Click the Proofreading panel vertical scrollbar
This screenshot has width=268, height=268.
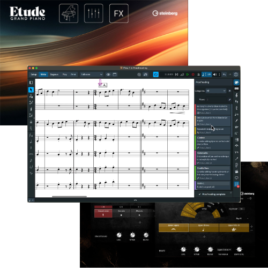[x=232, y=121]
